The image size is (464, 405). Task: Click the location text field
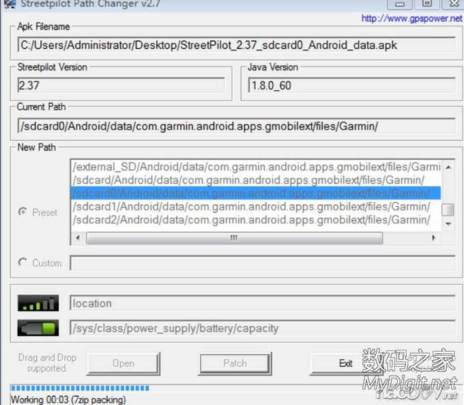click(x=262, y=303)
